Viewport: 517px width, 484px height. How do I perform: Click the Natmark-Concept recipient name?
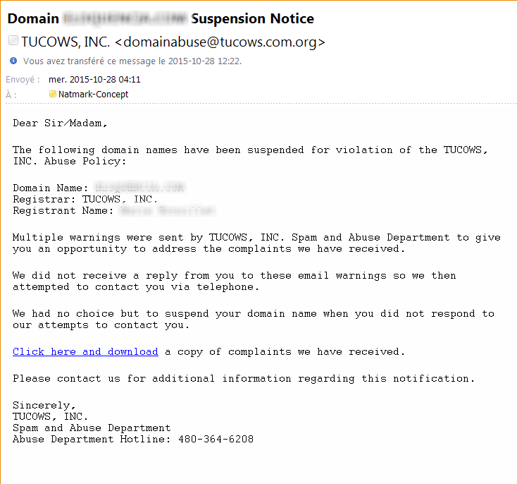coord(93,95)
